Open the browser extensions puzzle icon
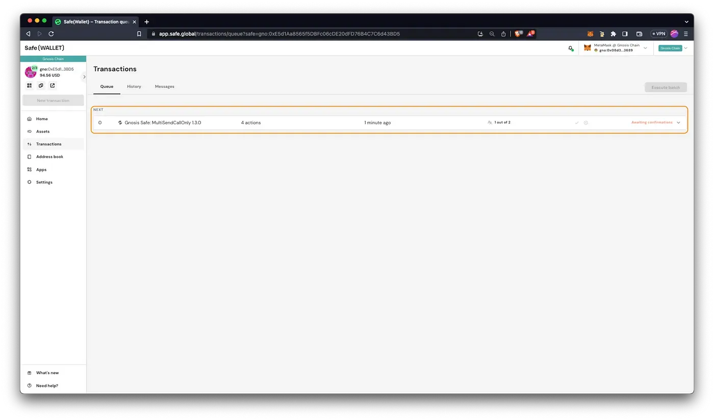 click(x=614, y=34)
